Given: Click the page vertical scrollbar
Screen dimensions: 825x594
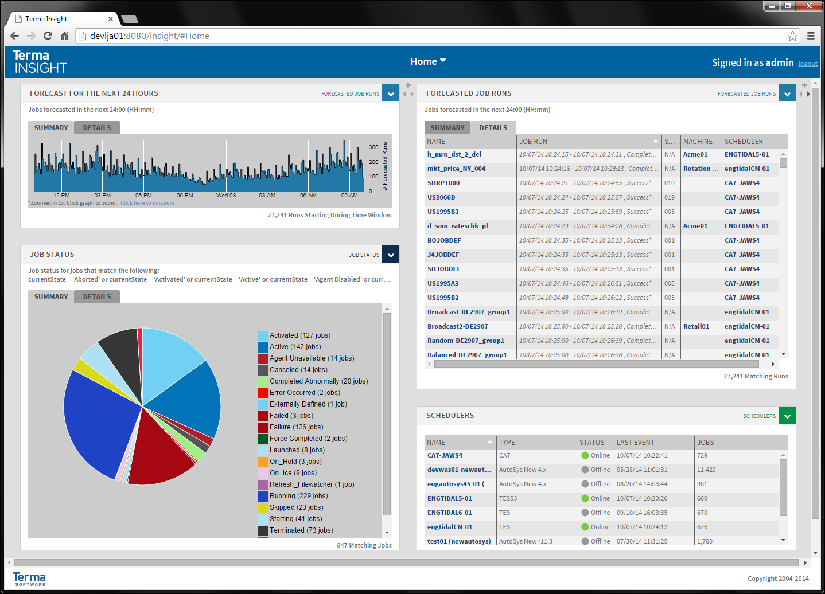Looking at the screenshot, I should tap(815, 304).
